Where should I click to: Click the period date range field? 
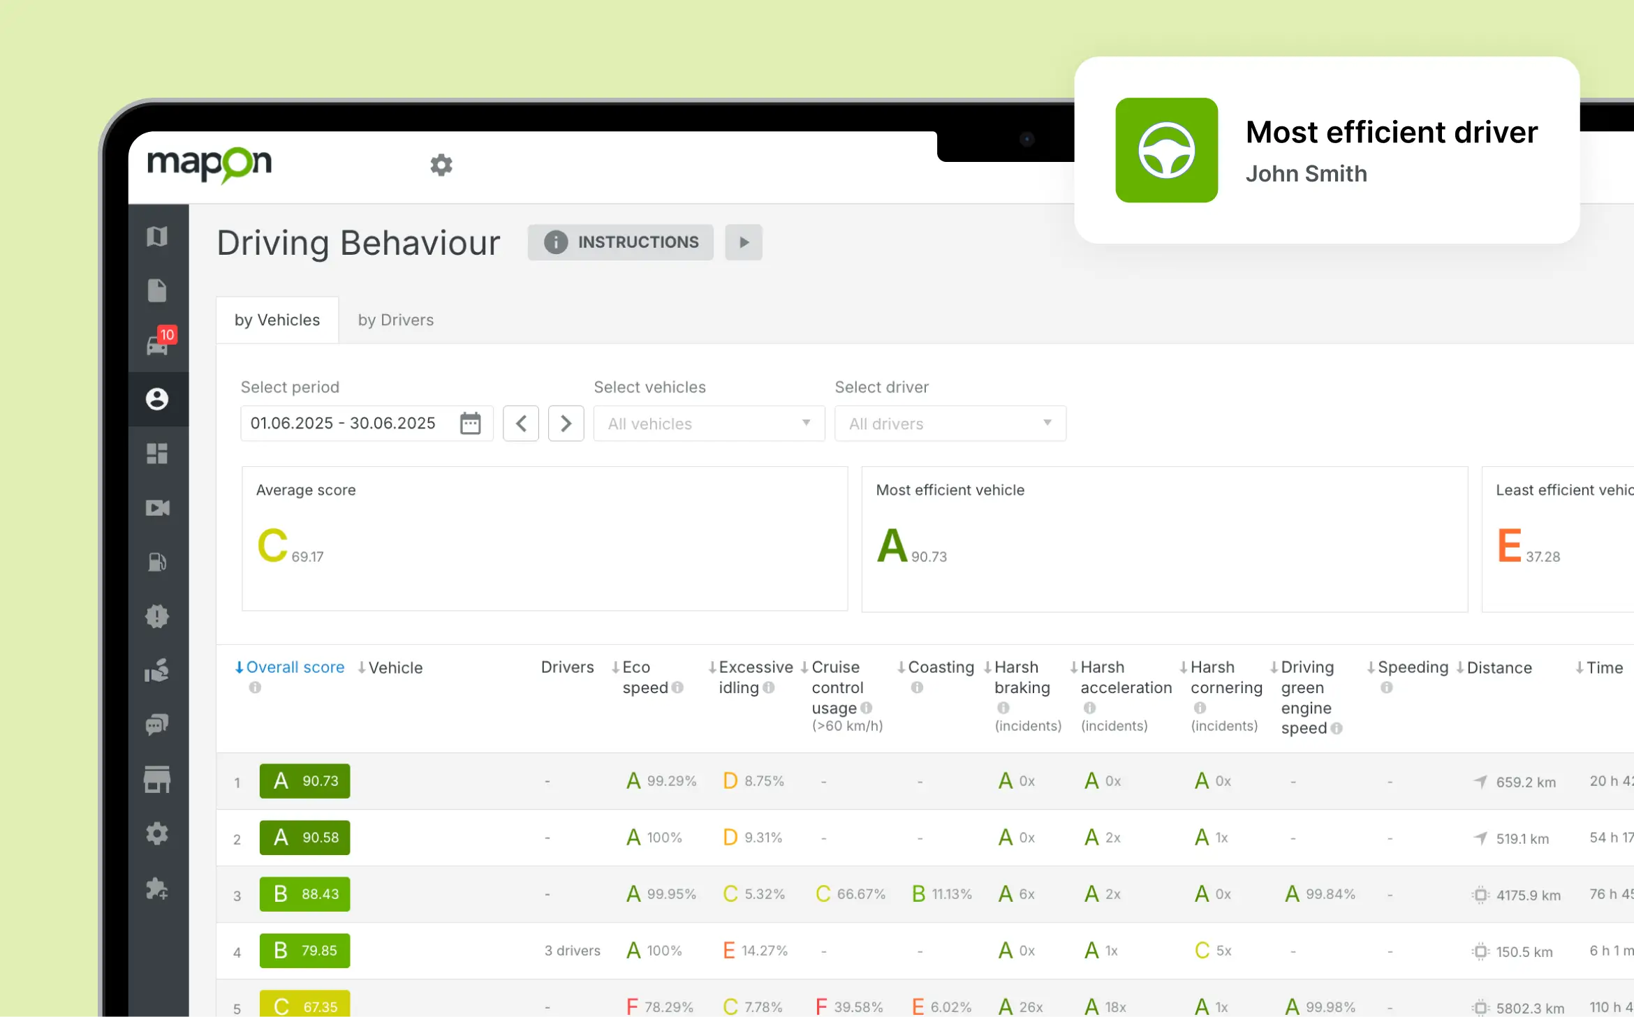(x=344, y=423)
